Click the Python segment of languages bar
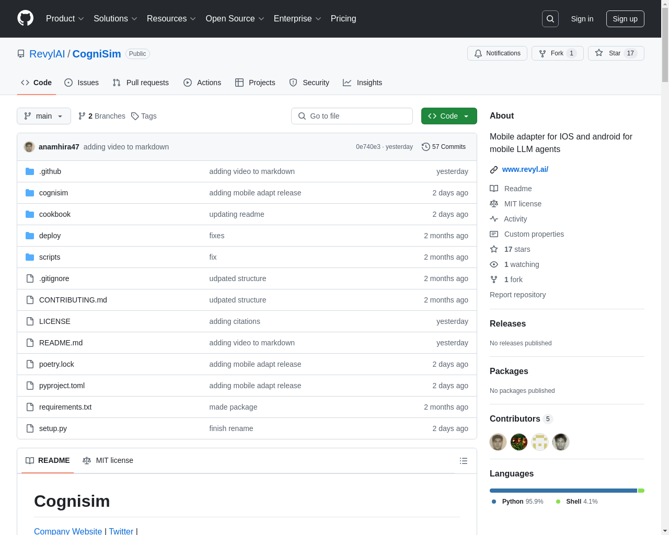The image size is (669, 535). (563, 491)
